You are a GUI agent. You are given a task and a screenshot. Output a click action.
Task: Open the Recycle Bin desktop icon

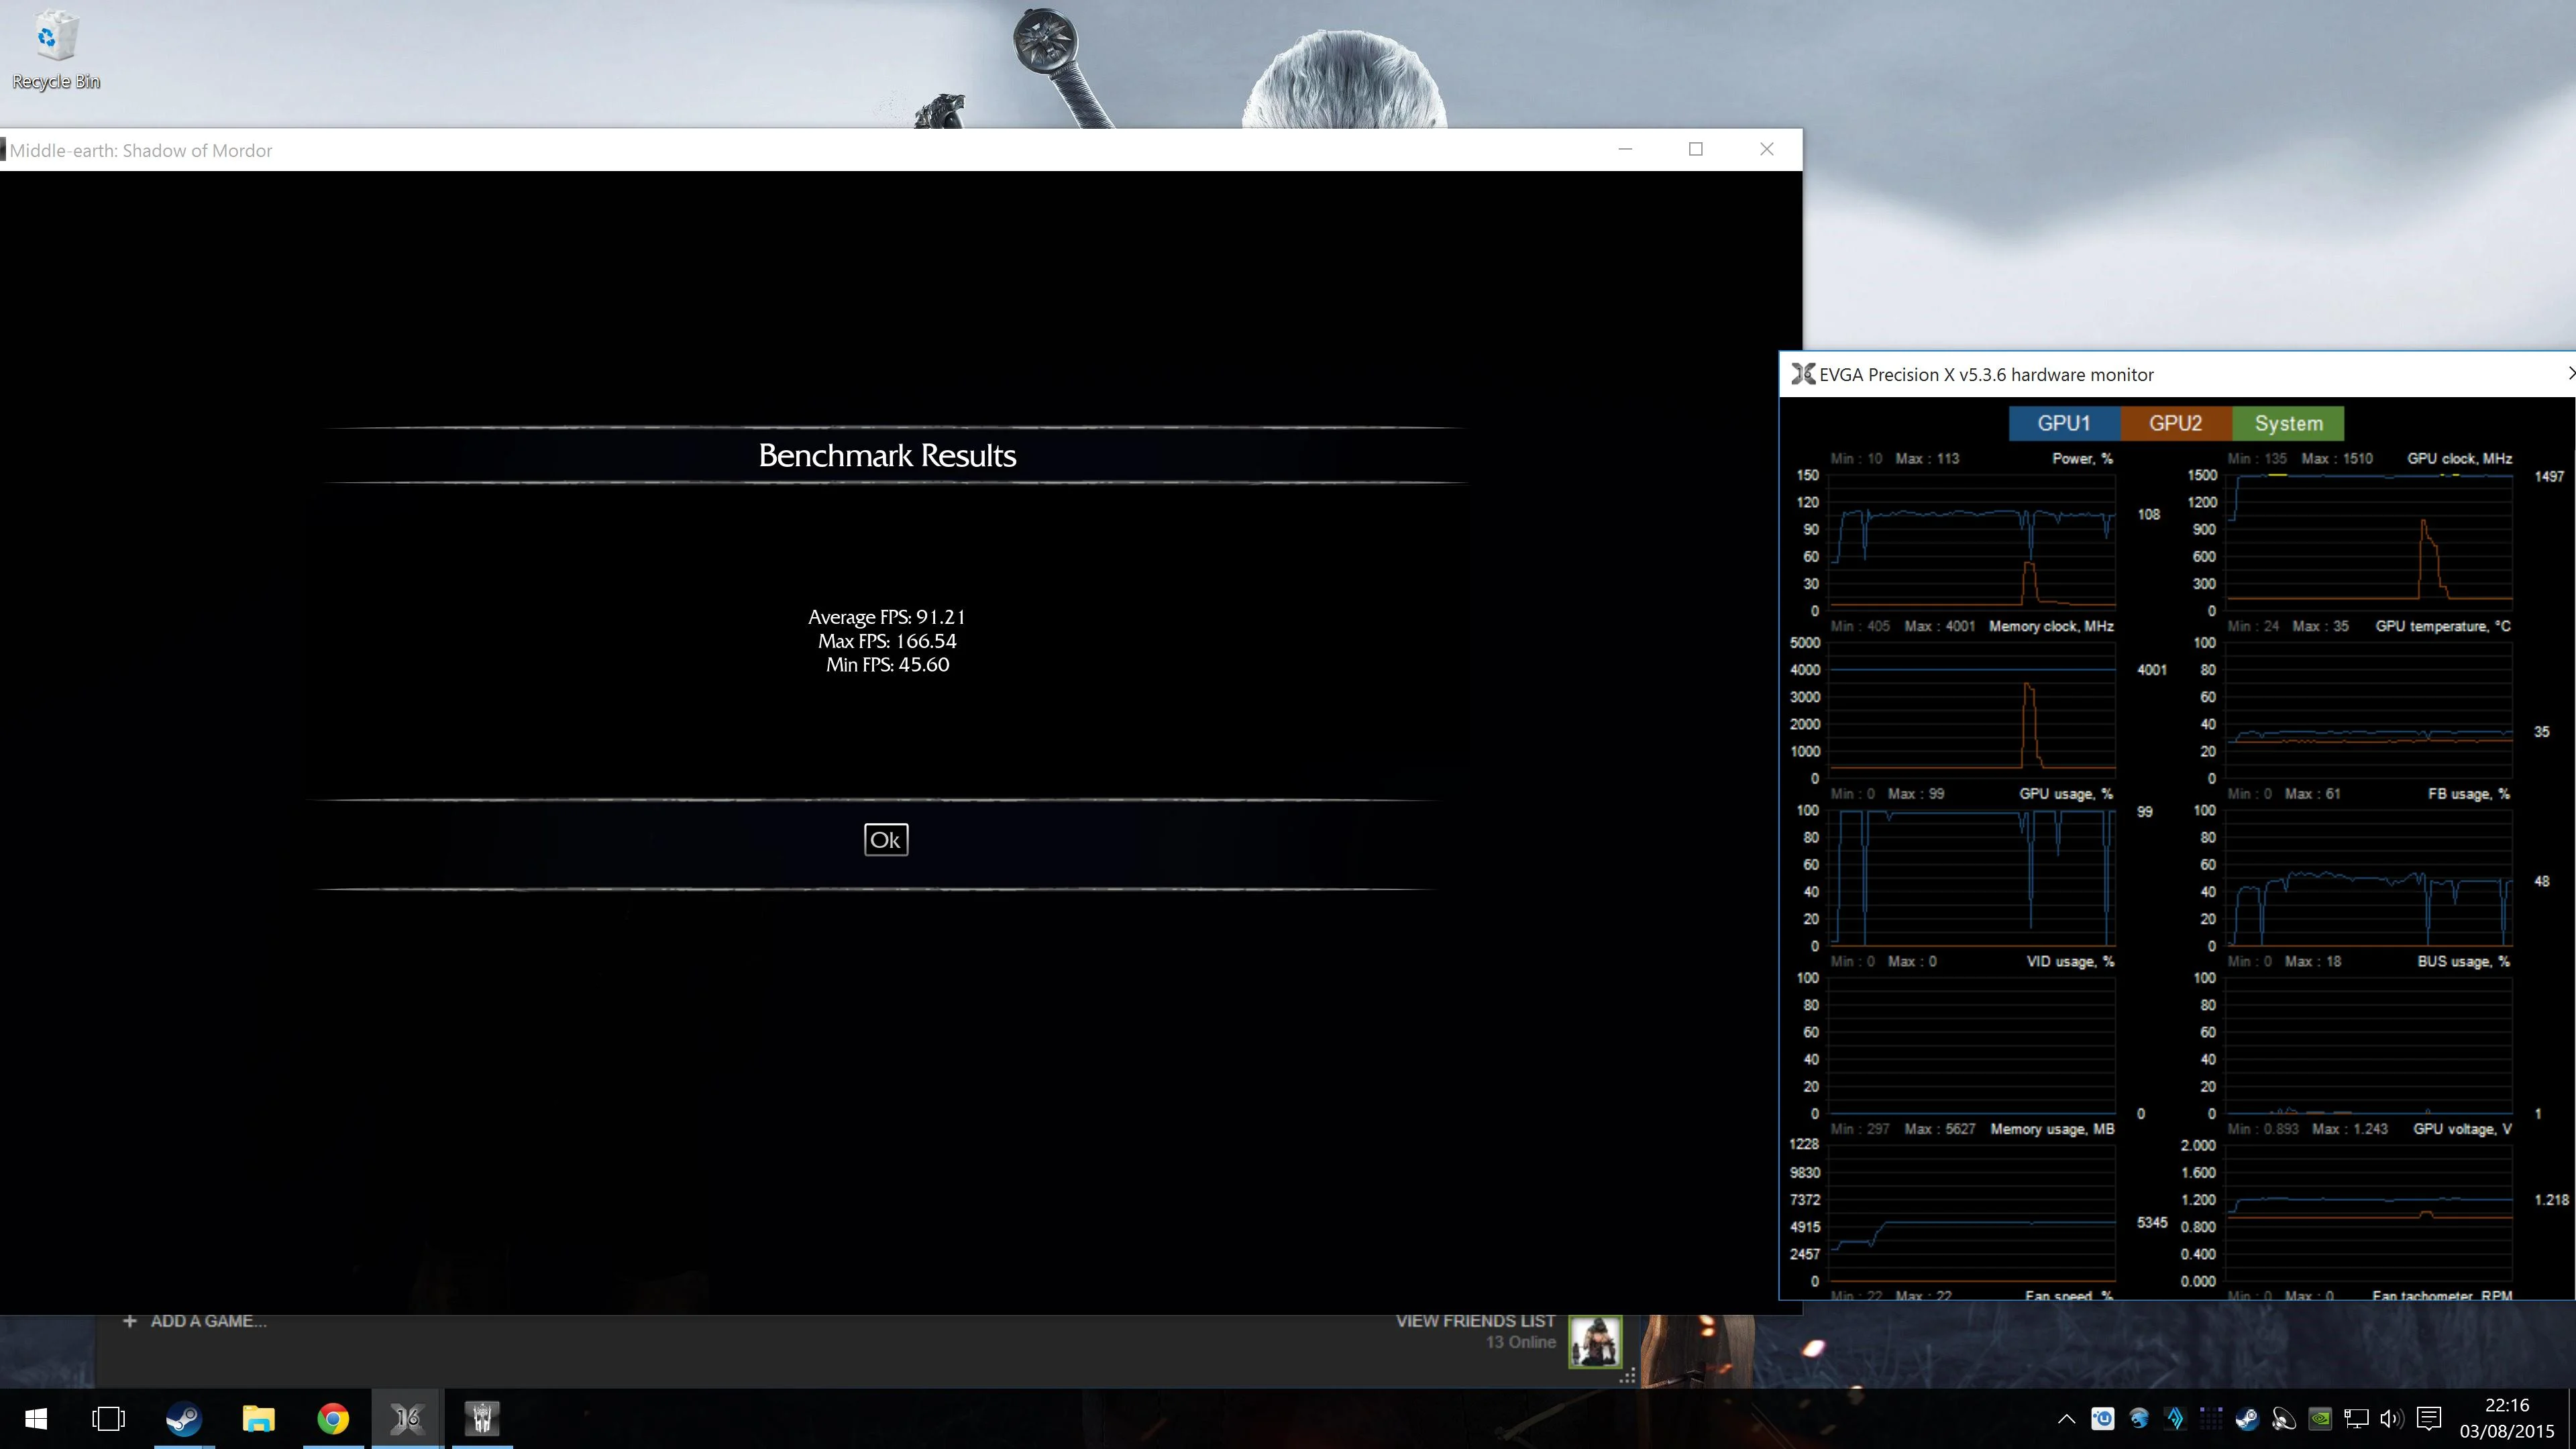56,50
